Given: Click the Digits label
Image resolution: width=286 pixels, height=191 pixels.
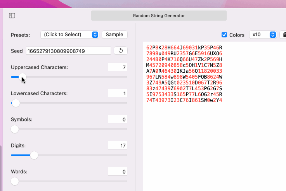Looking at the screenshot, I should (18, 145).
